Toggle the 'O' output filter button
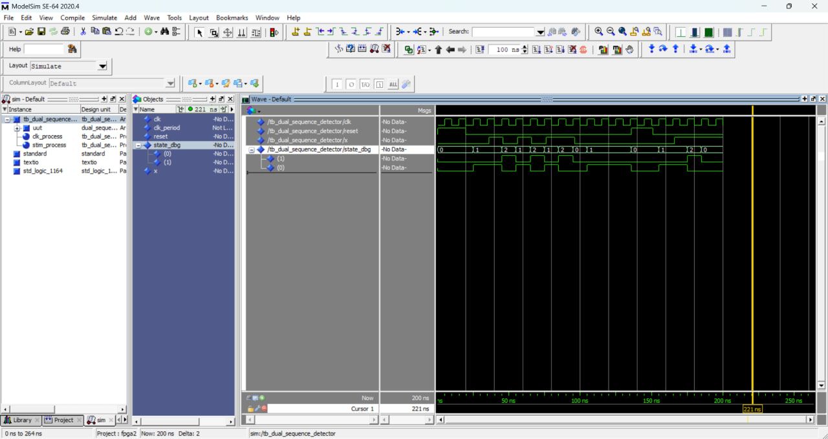The height and width of the screenshot is (439, 828). tap(351, 84)
